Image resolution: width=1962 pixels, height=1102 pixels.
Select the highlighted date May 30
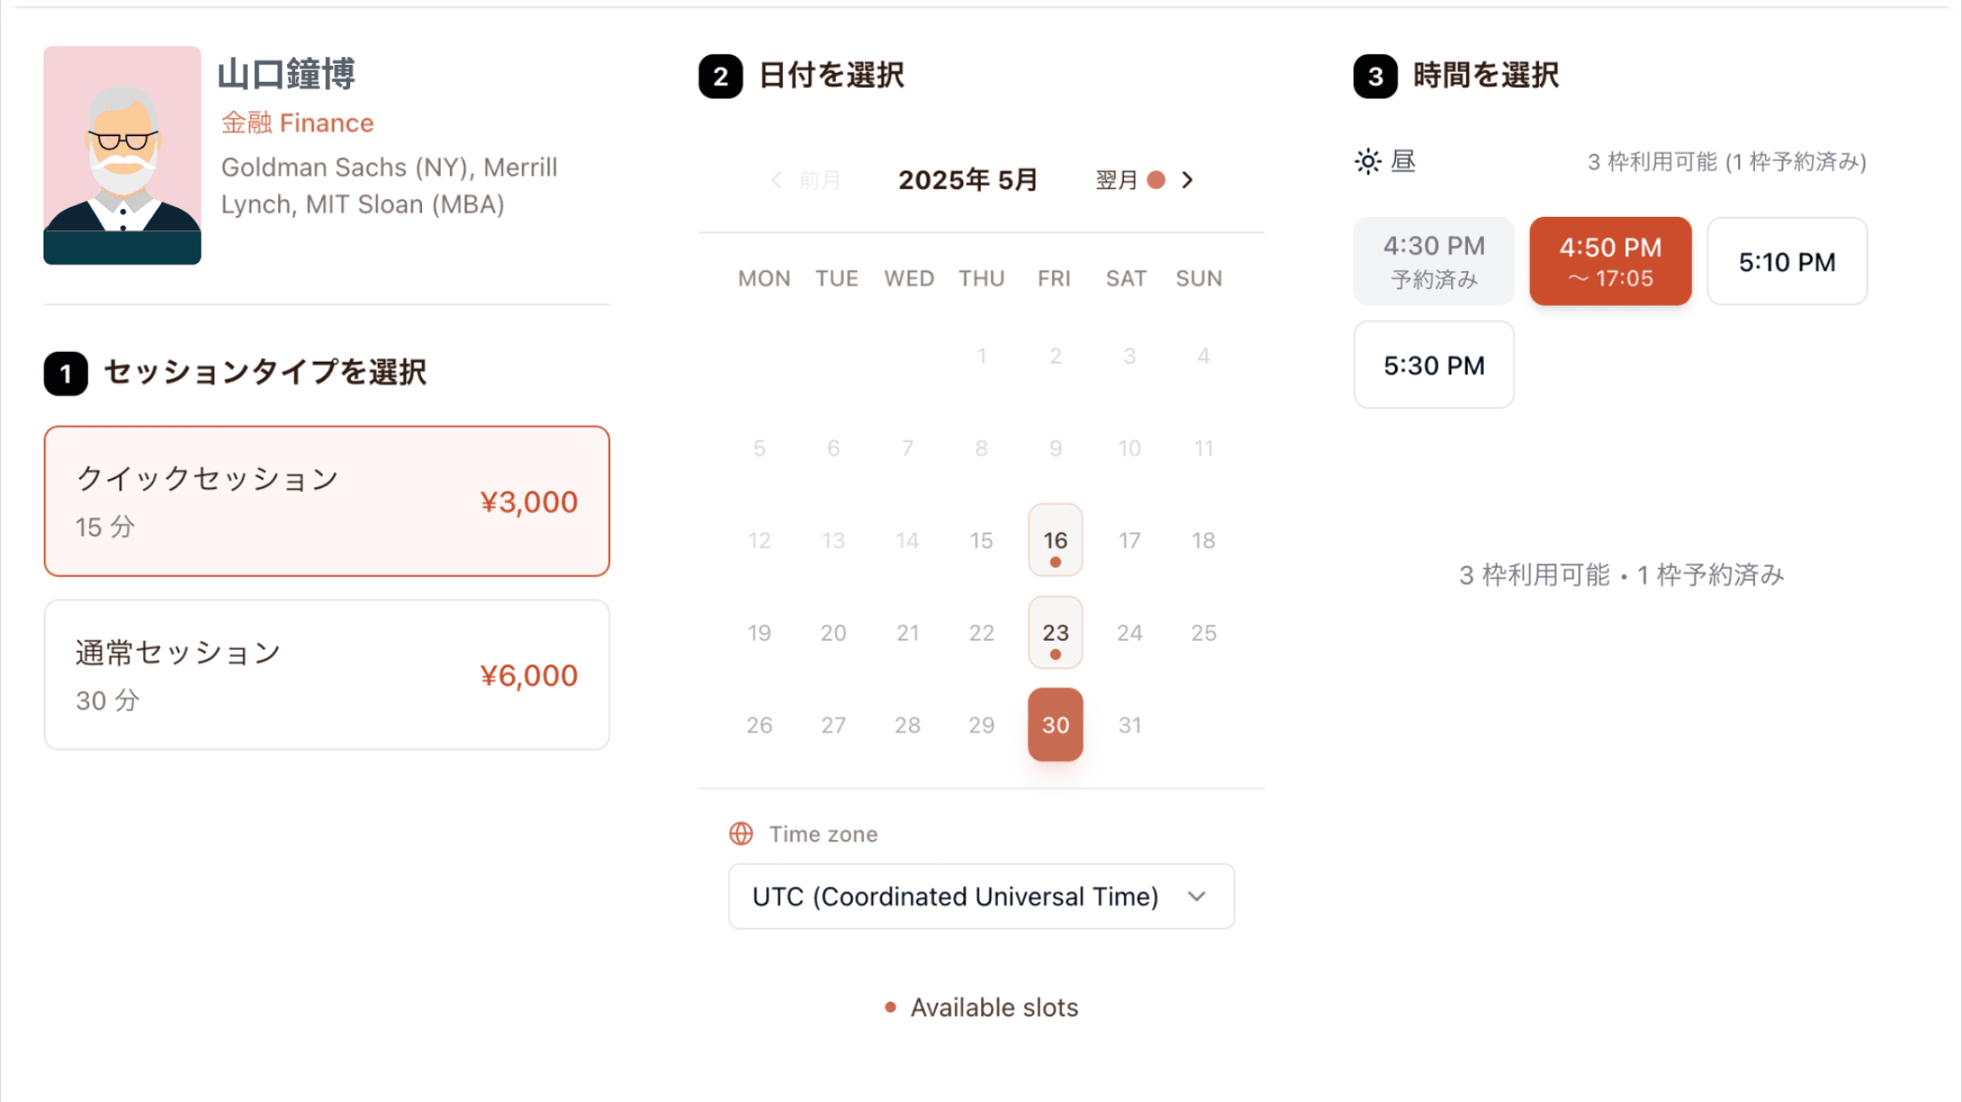tap(1055, 724)
